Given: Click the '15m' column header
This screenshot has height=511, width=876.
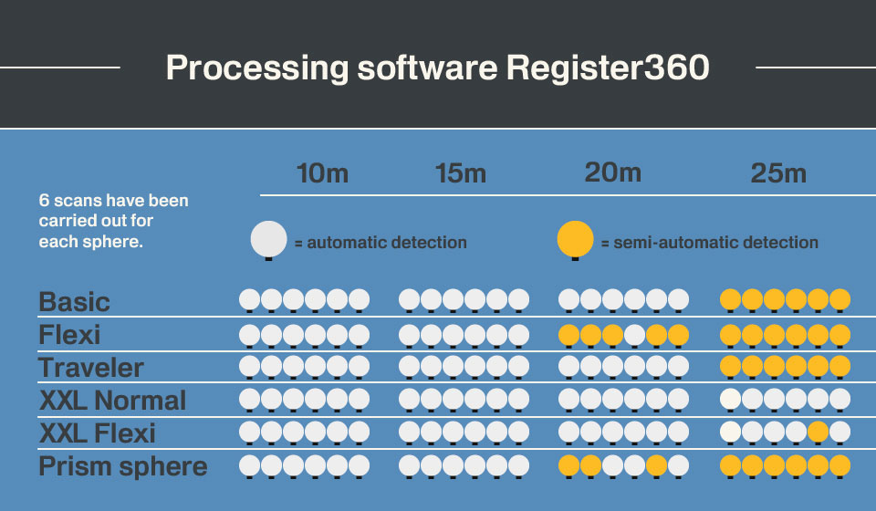Looking at the screenshot, I should tap(460, 173).
